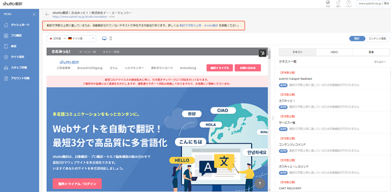Viewport: 391px width, 192px height.
Task: Click the scroll-to-top arrow button in preview
Action: pyautogui.click(x=260, y=183)
